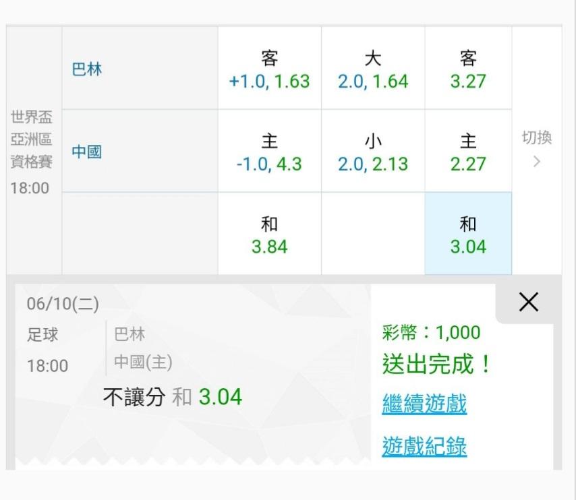The width and height of the screenshot is (576, 500).
Task: Click the 切換 switch arrow
Action: [537, 150]
